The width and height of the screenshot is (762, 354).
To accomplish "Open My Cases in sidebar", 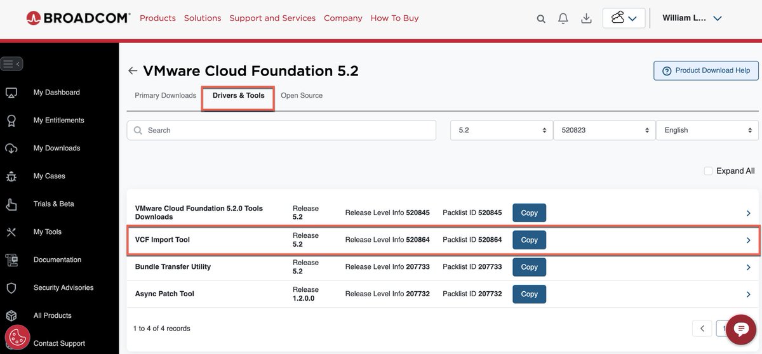I will point(49,176).
